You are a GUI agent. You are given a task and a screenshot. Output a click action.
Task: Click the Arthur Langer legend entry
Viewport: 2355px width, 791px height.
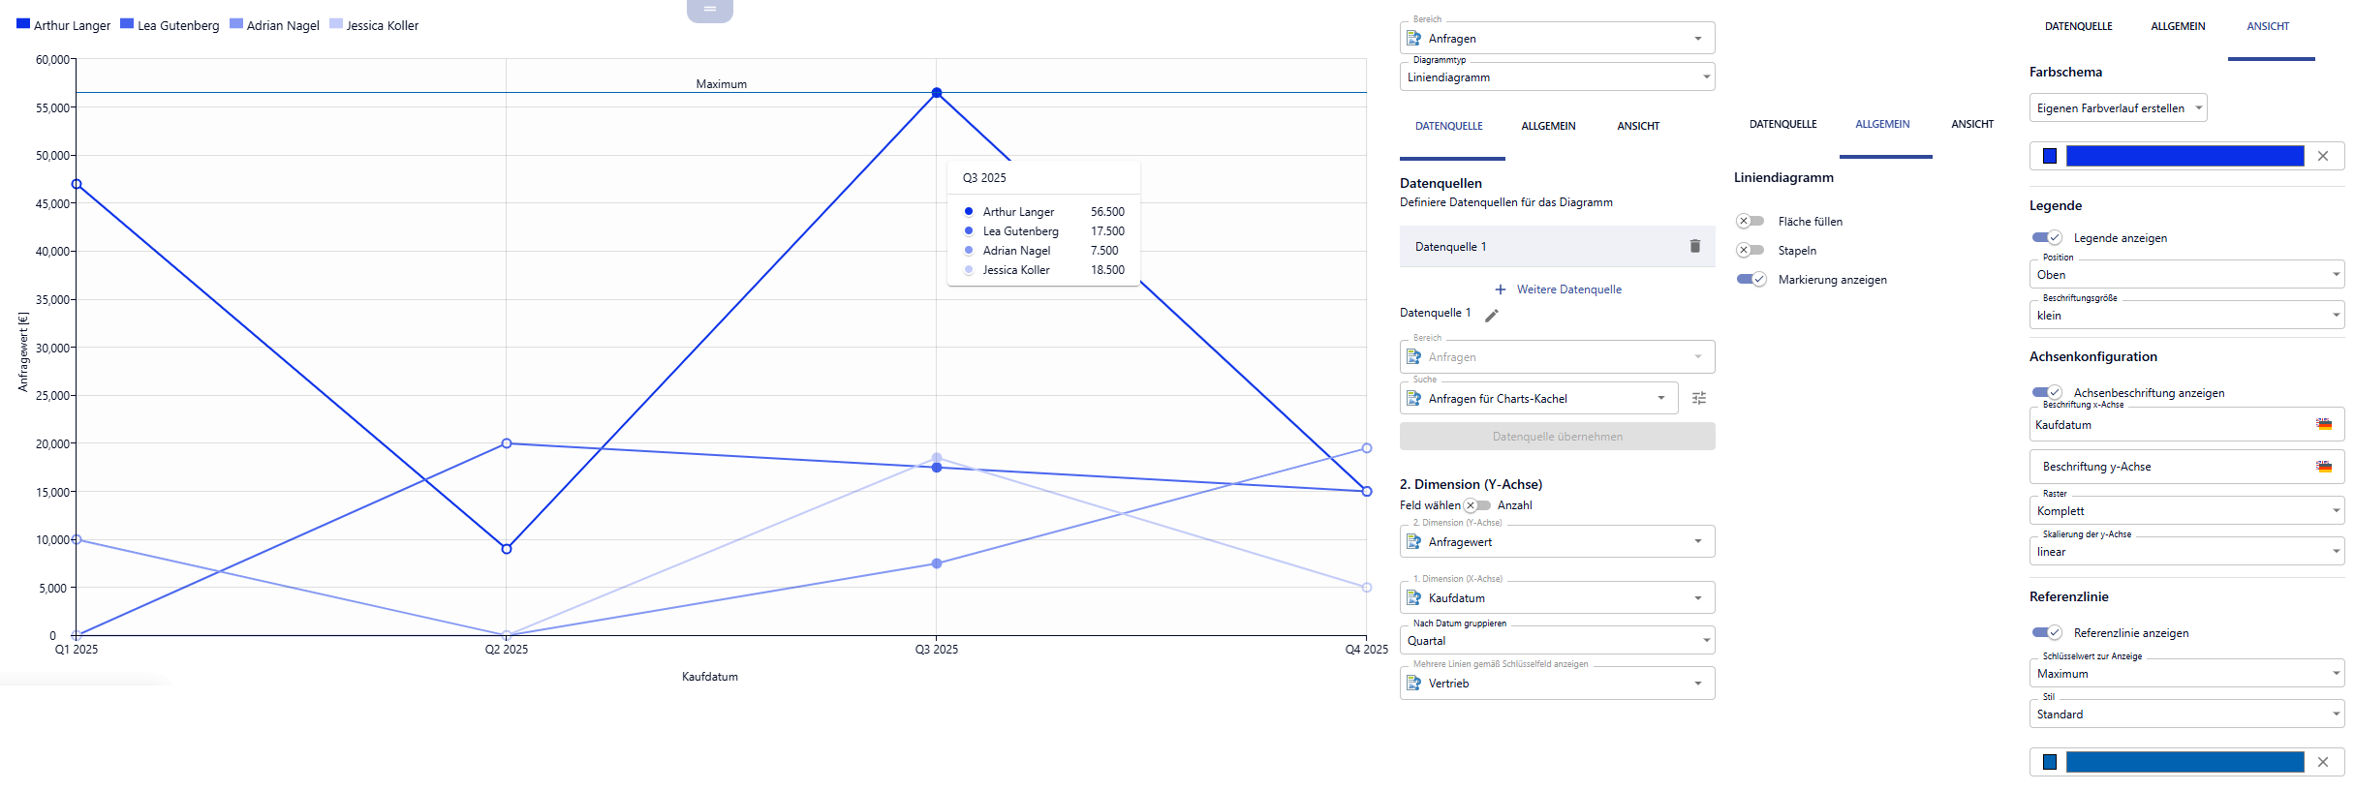(x=63, y=25)
